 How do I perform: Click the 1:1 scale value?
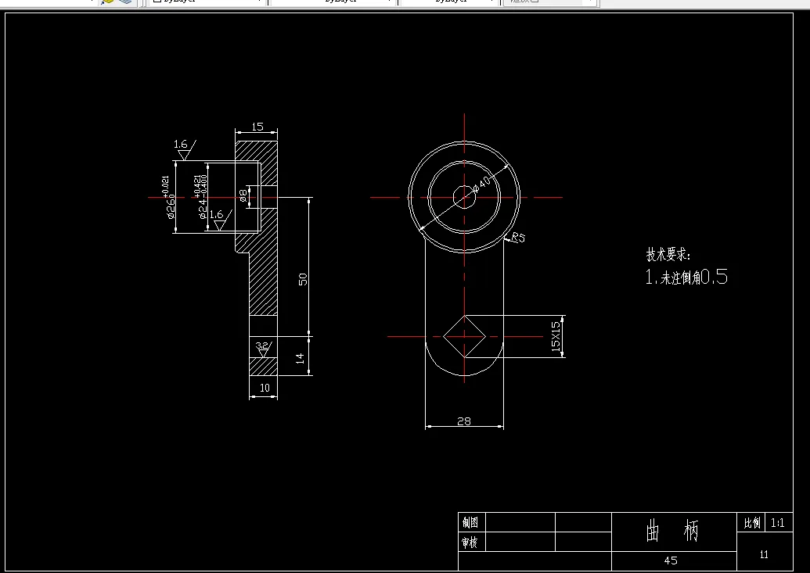[778, 523]
